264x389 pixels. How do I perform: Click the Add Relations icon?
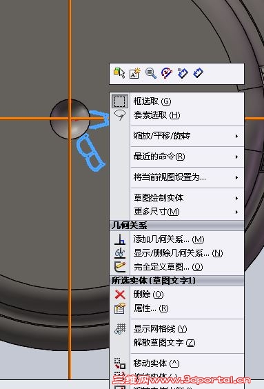tap(120, 239)
